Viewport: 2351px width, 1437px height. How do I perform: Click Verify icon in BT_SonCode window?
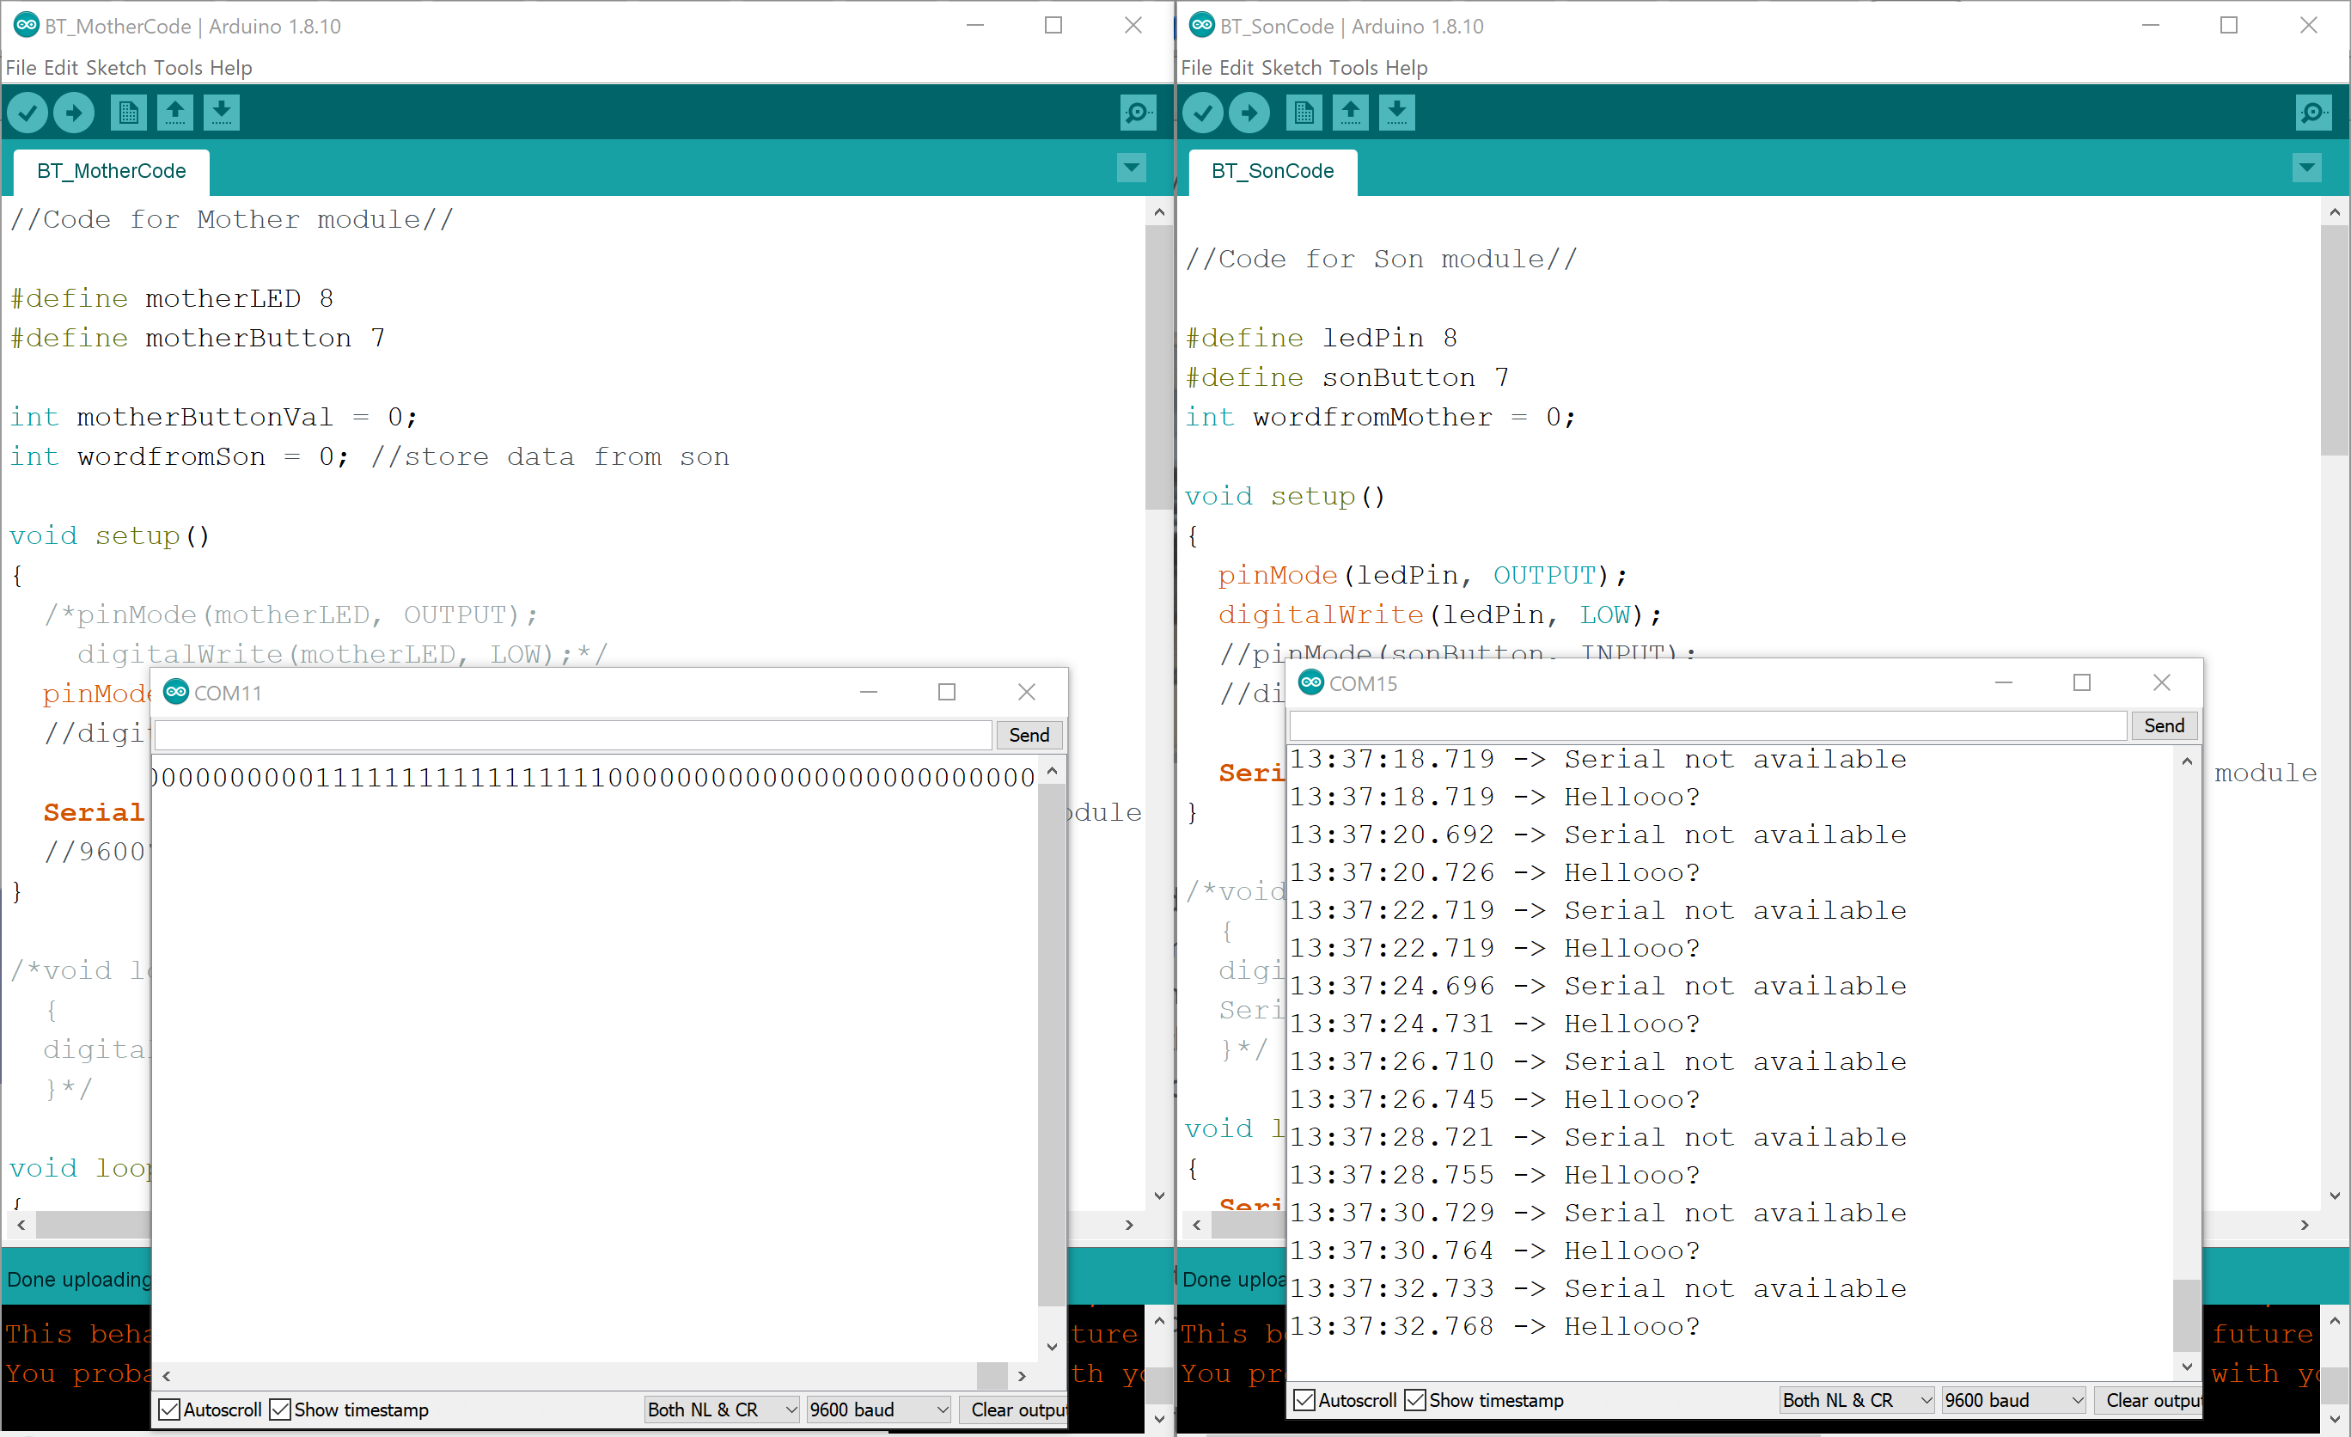click(1203, 113)
